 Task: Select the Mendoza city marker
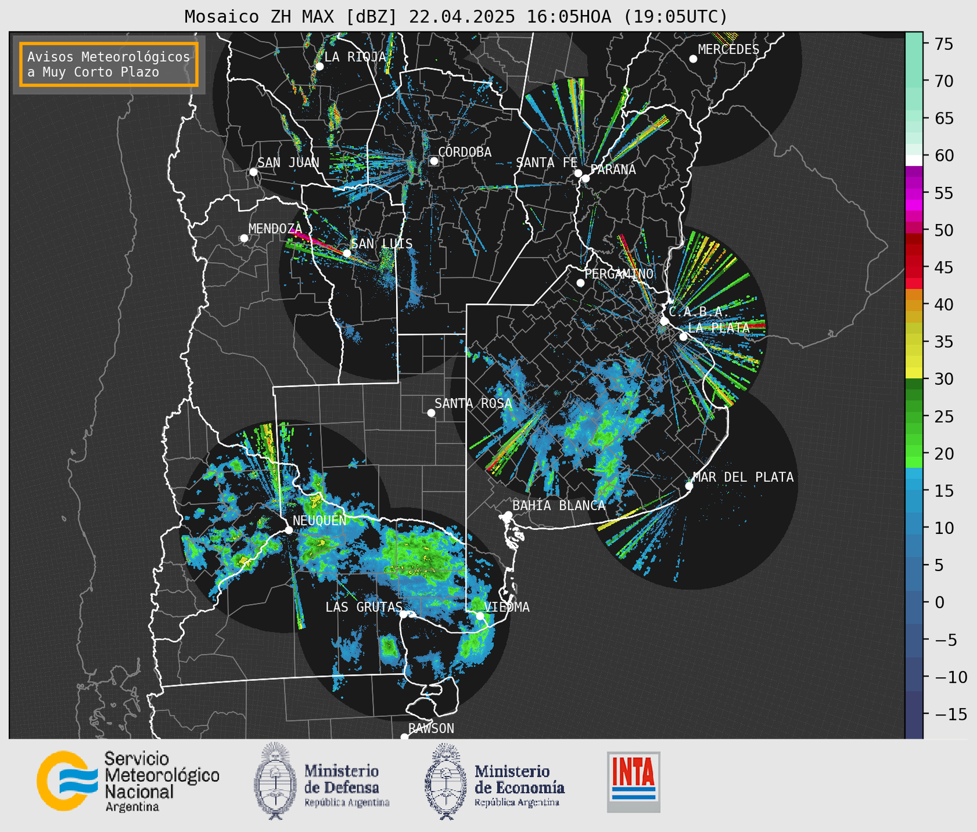[244, 238]
